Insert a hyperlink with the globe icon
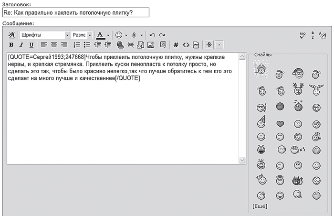Screen dimensions: 334x216 120,45
